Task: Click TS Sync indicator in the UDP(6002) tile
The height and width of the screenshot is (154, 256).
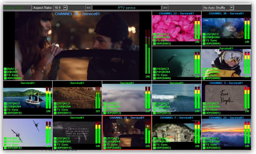Action: coord(204,145)
